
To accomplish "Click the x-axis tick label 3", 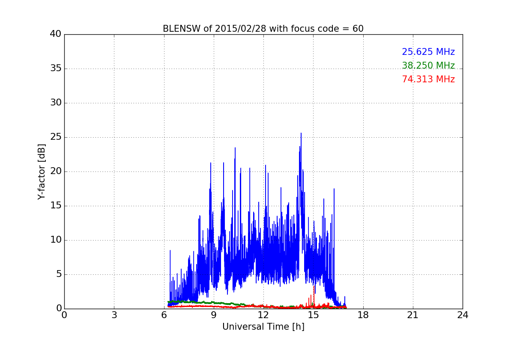I will click(114, 315).
